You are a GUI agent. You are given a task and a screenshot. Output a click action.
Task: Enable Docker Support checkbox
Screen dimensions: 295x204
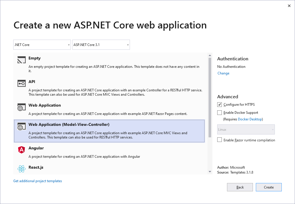[x=220, y=113]
